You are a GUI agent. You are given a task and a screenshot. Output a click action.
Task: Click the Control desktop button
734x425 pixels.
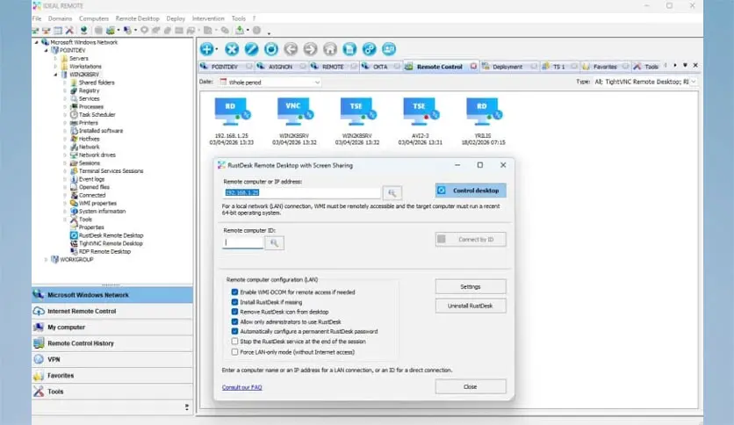tap(471, 191)
